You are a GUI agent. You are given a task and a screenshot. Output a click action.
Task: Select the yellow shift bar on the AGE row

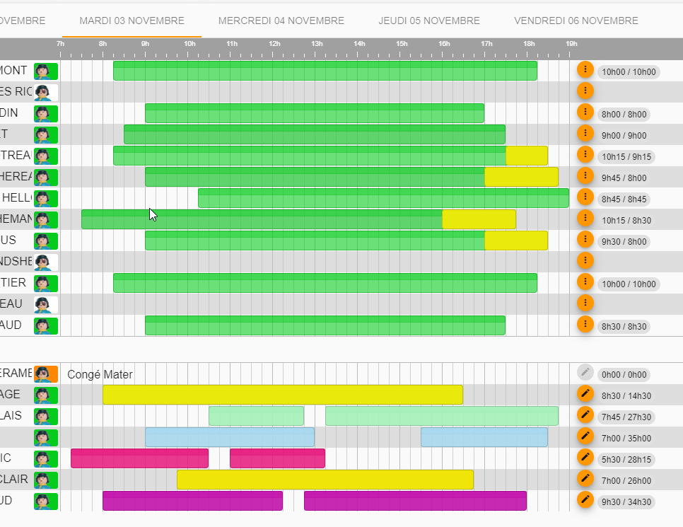coord(283,395)
